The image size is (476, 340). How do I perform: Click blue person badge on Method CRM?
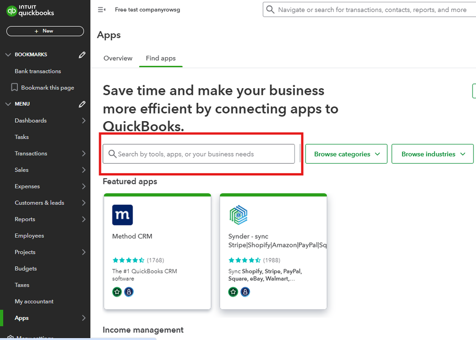[129, 292]
